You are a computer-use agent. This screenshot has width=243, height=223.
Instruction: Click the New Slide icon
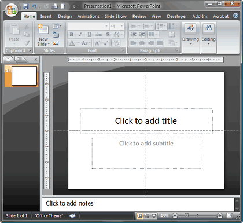43,30
